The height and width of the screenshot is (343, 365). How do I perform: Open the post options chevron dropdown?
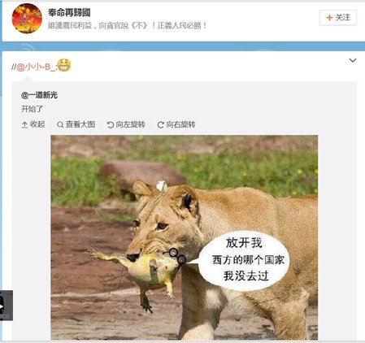[x=353, y=60]
